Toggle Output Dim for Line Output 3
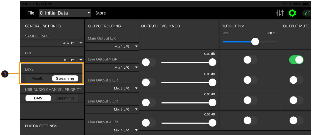Image resolution: width=312 pixels, height=135 pixels. coord(250,100)
